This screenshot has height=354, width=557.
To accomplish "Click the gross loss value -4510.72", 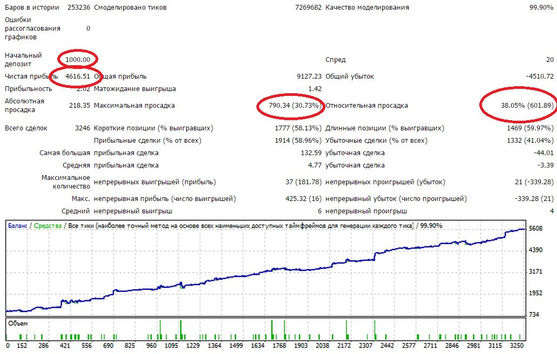I will (x=540, y=77).
